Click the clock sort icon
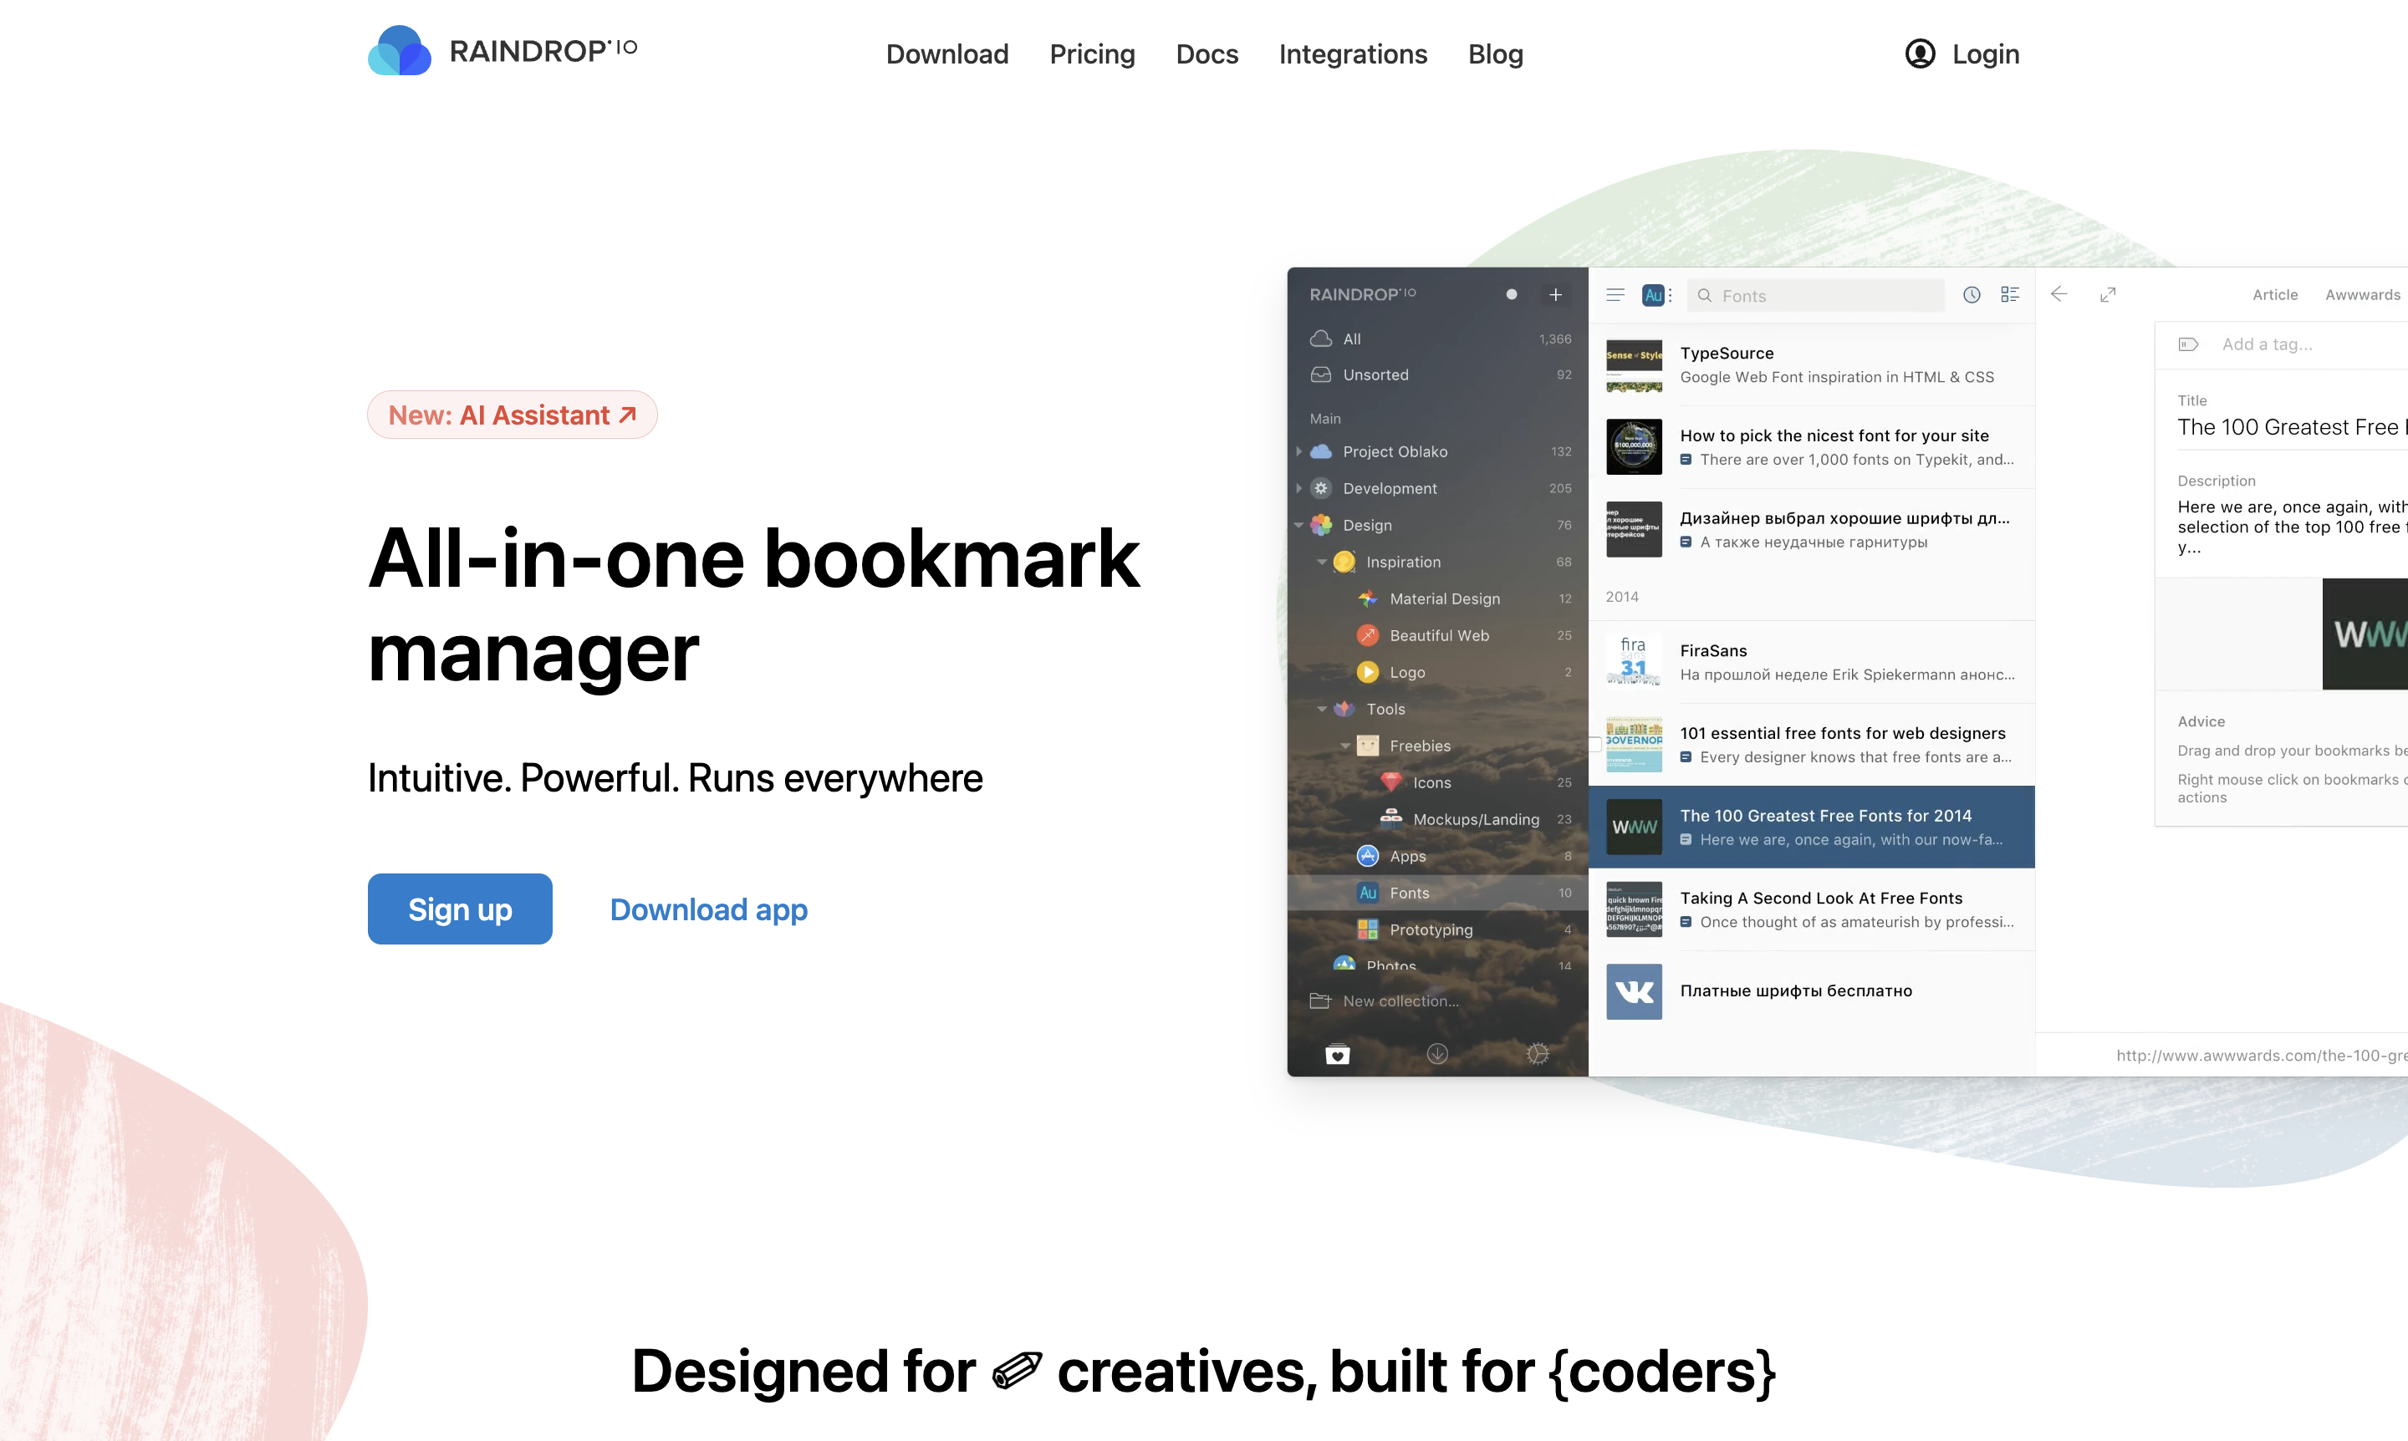 click(1971, 295)
